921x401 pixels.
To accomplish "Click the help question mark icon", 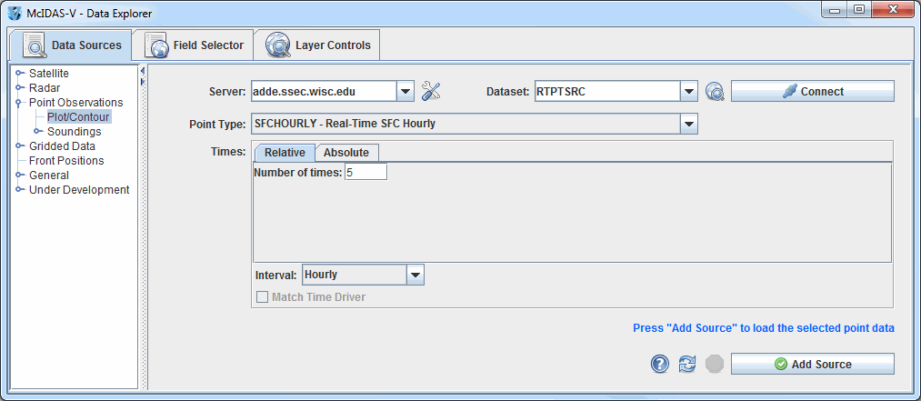I will tap(660, 364).
